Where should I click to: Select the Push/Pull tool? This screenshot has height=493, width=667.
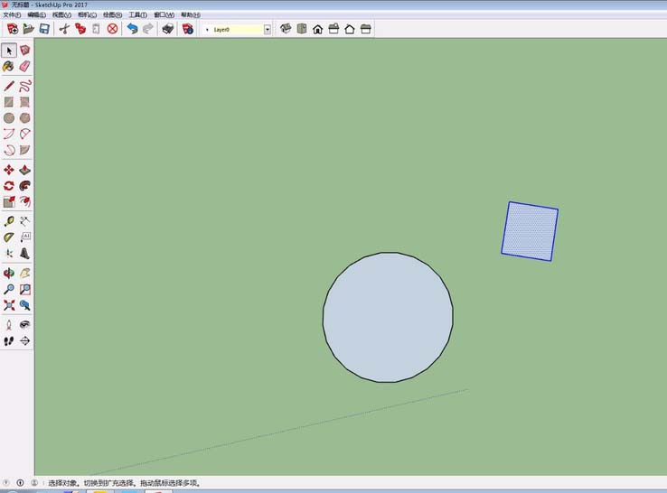tap(24, 170)
